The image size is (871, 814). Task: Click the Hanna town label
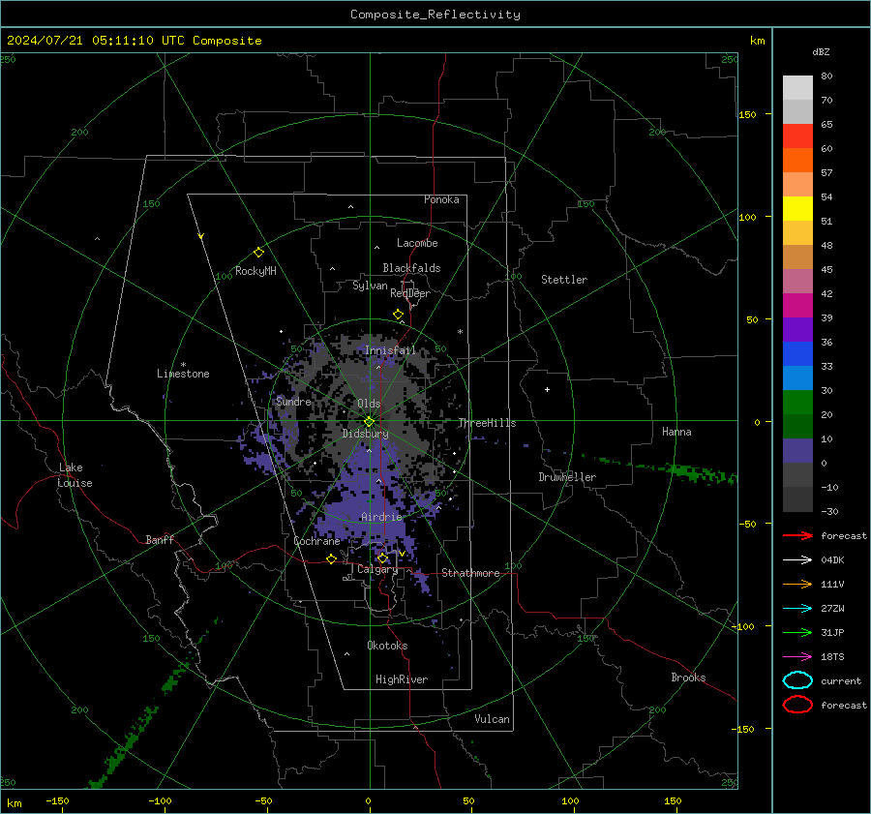coord(676,432)
